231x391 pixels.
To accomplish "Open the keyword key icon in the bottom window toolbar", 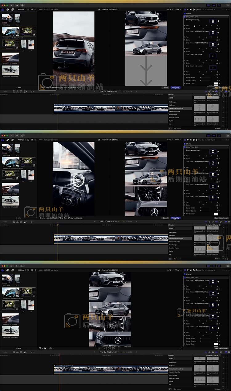I will pyautogui.click(x=17, y=266).
